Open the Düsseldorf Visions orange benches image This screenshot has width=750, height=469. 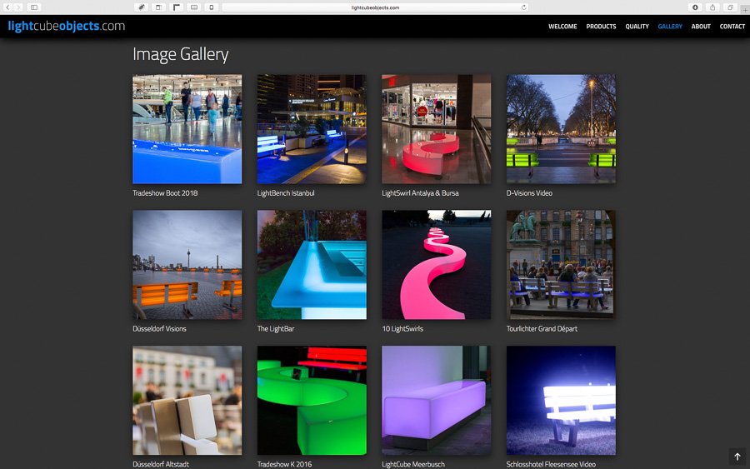(x=187, y=265)
